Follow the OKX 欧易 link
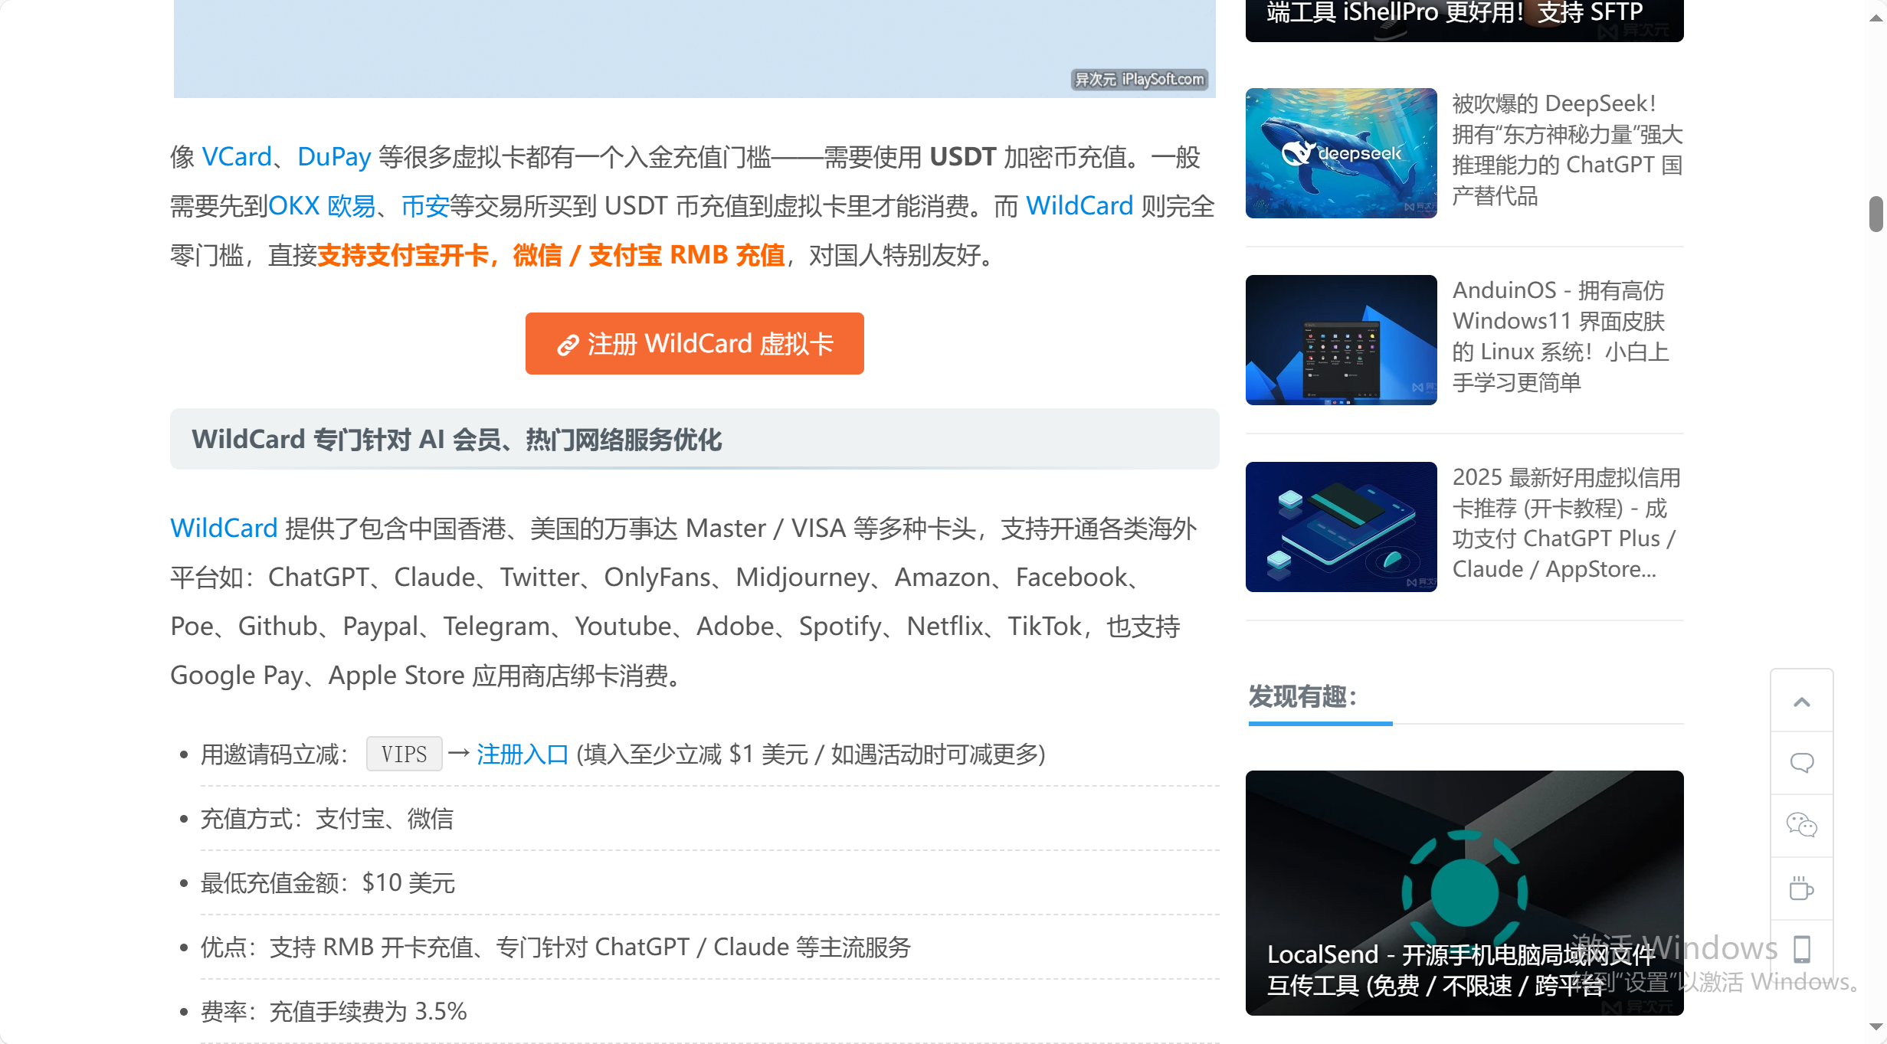 coord(321,206)
